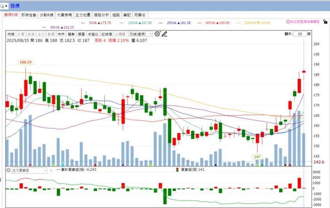Click the 60MA ▲165.06 legend text

(x=218, y=23)
